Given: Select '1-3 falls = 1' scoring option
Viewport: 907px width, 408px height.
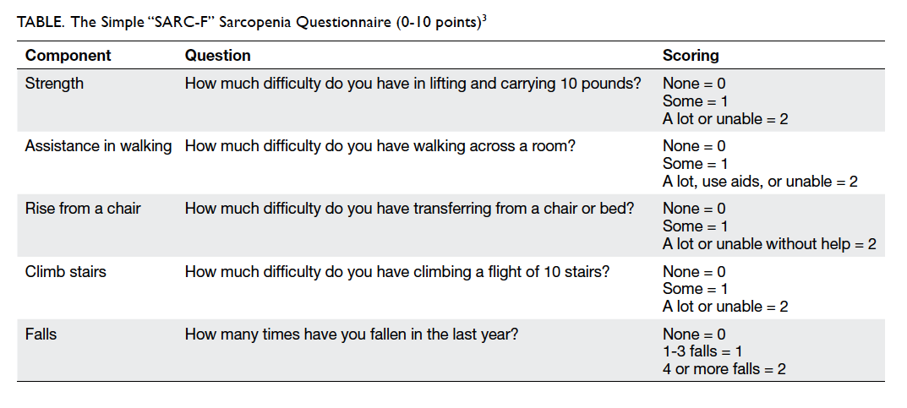Looking at the screenshot, I should point(702,351).
